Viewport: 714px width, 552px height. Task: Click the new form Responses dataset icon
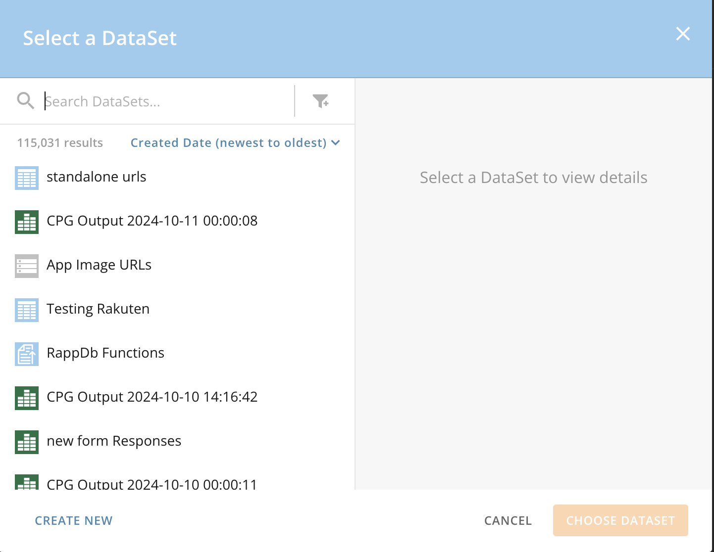(x=26, y=442)
